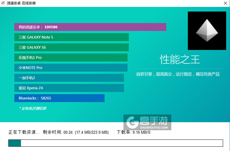Select the 乐视手机1 Pro benchmark bar
Screen dimensions: 230x151
point(71,58)
